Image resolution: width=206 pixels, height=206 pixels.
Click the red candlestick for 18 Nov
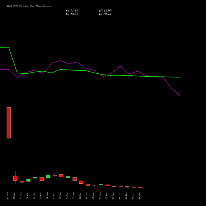click(61, 176)
